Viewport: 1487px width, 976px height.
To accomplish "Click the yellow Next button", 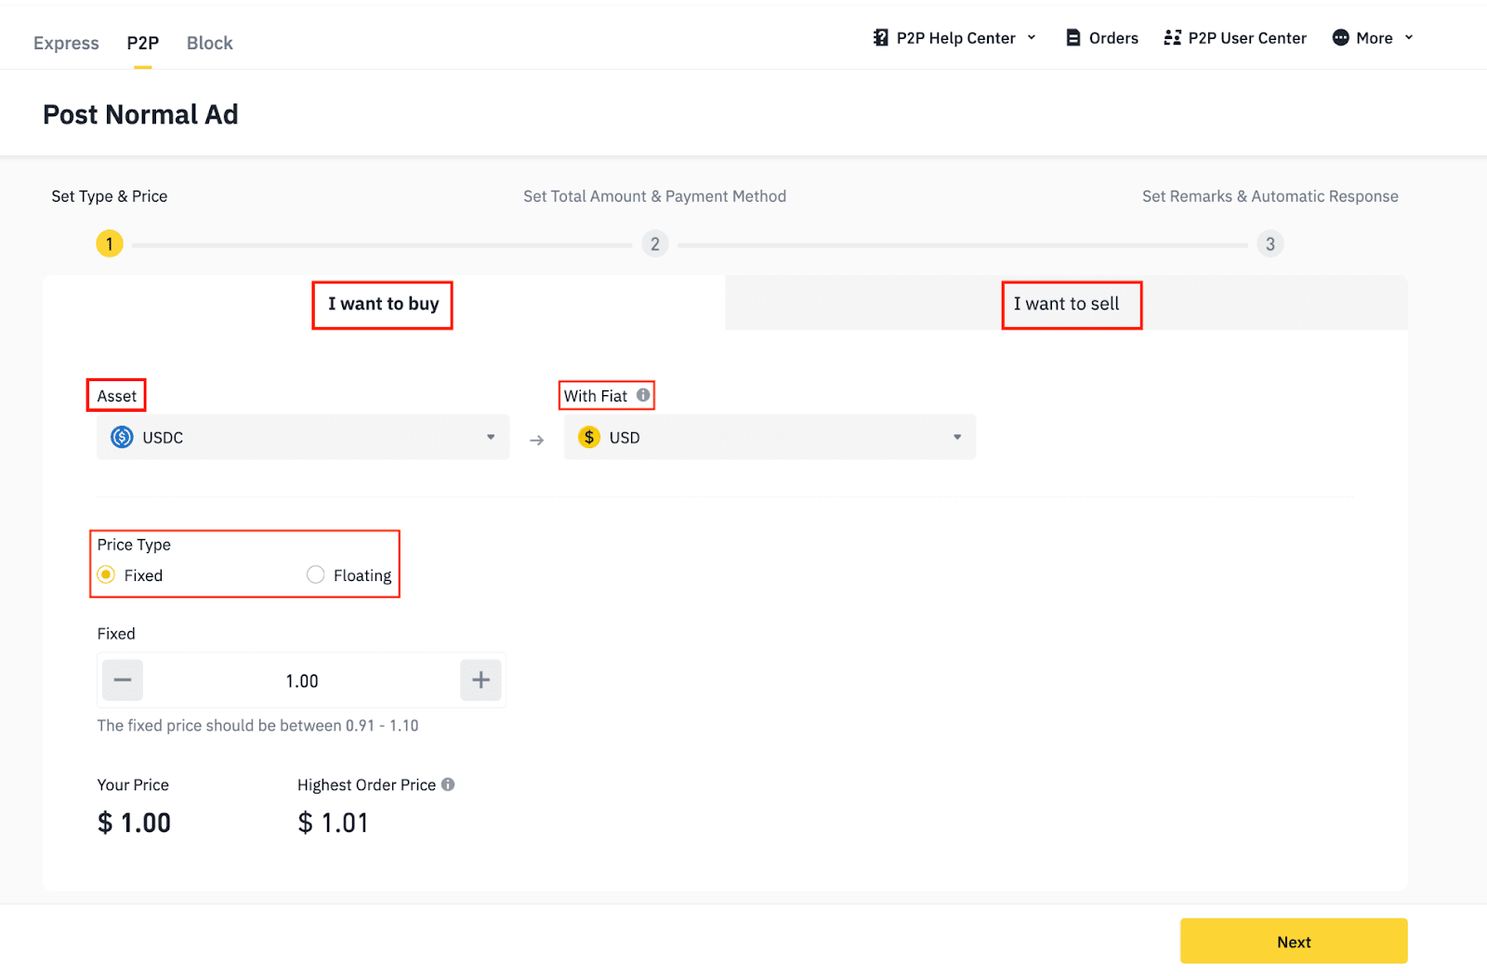I will (1294, 942).
